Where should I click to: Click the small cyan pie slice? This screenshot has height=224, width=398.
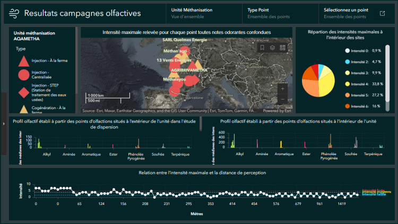[x=321, y=69]
